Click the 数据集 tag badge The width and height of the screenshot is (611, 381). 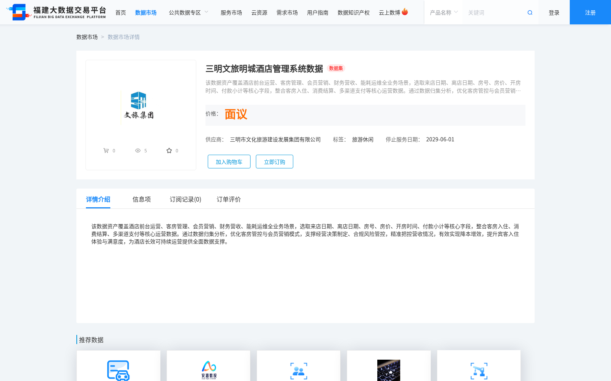(336, 68)
